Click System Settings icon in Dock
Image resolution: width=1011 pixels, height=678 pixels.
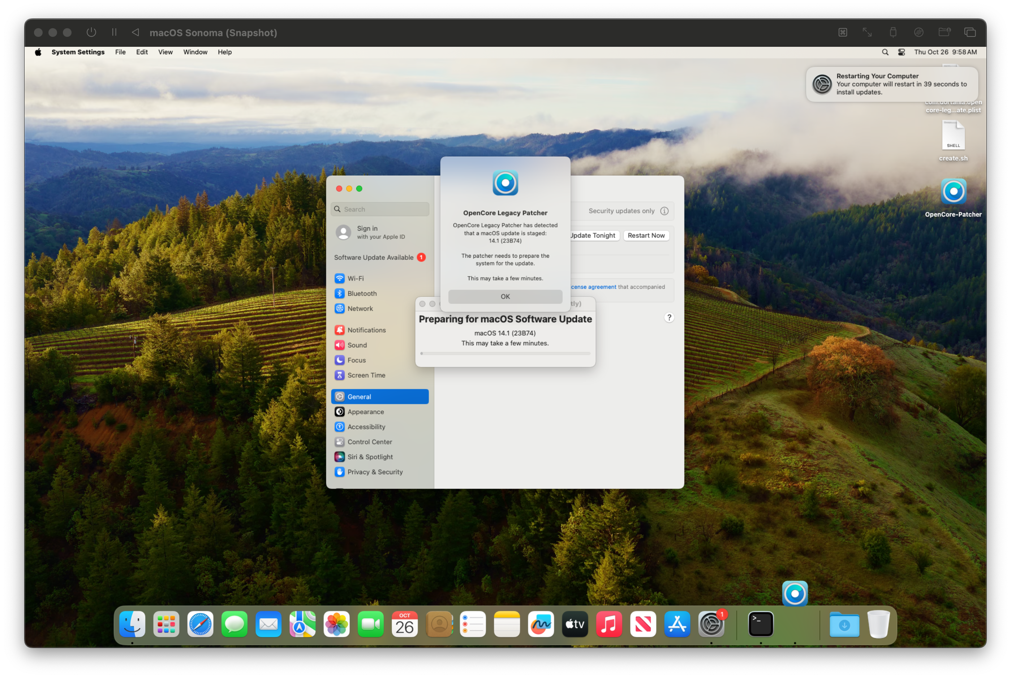(x=712, y=625)
